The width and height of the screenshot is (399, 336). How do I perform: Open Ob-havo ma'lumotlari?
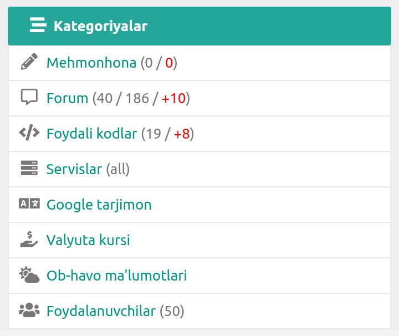[x=116, y=276]
